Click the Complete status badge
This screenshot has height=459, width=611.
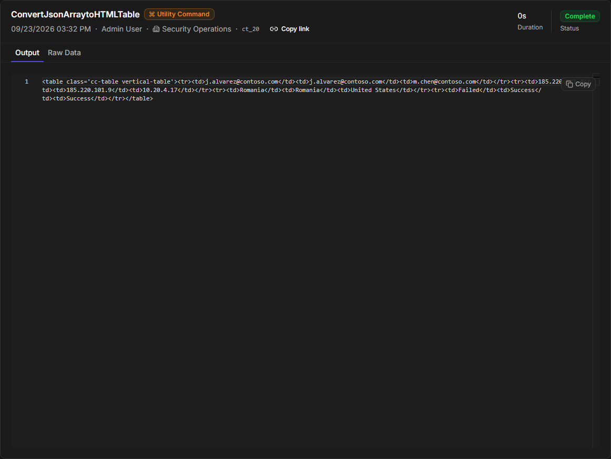tap(579, 16)
